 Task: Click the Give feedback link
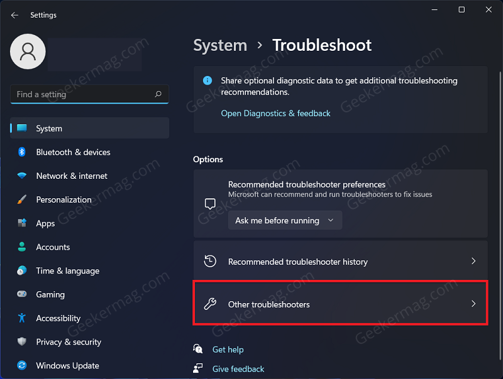click(x=238, y=369)
